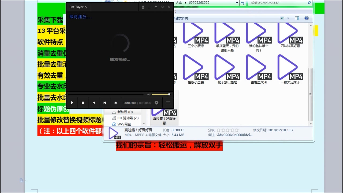343x193 pixels.
Task: Toggle the preview pane in Explorer
Action: (x=297, y=18)
